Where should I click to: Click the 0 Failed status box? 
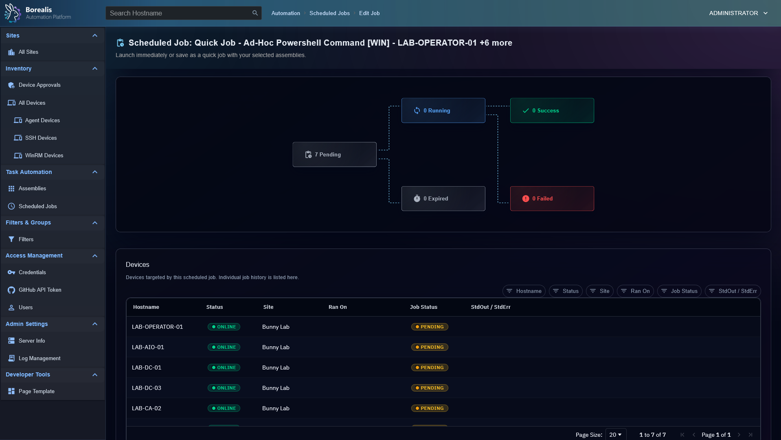click(552, 199)
